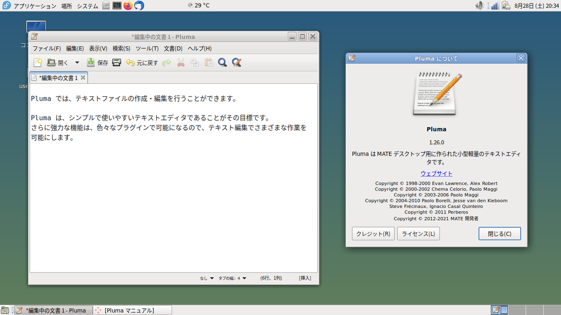Screen dimensions: 561x315
Task: Close the Pluma について dialog window
Action: tap(521, 58)
